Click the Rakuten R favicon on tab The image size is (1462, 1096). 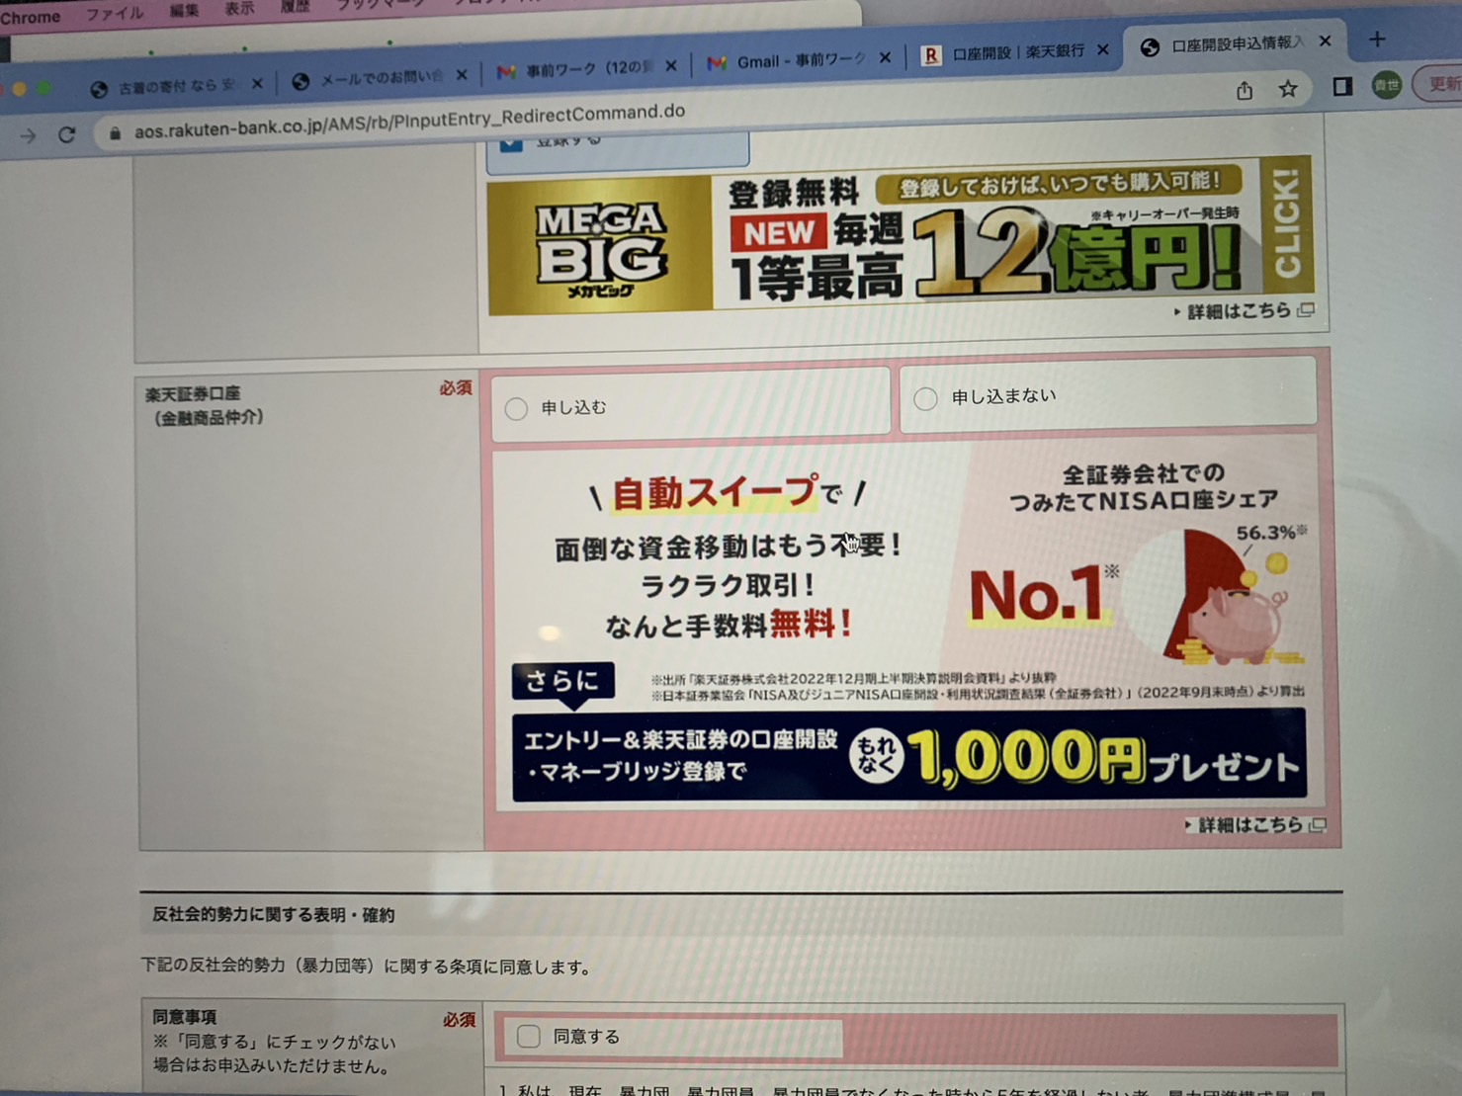930,55
